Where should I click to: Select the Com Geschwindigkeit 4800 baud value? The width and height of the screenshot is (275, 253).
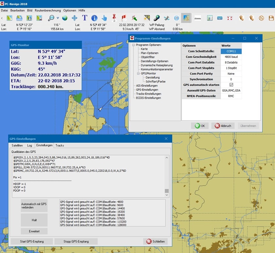coord(231,57)
